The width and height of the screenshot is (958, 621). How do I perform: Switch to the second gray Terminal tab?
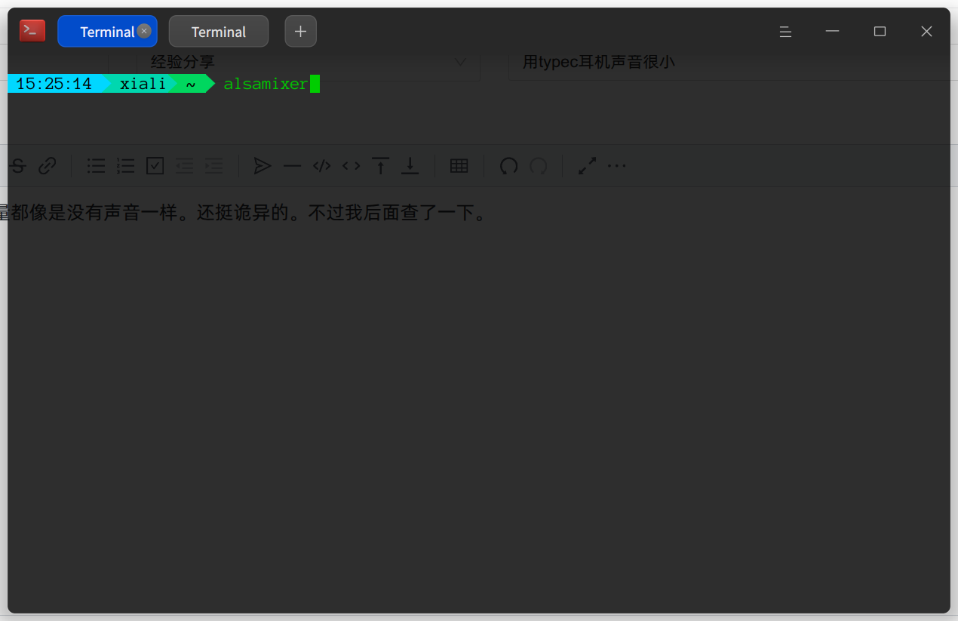tap(219, 32)
